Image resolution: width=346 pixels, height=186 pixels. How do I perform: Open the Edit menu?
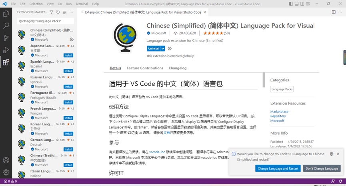22,4
